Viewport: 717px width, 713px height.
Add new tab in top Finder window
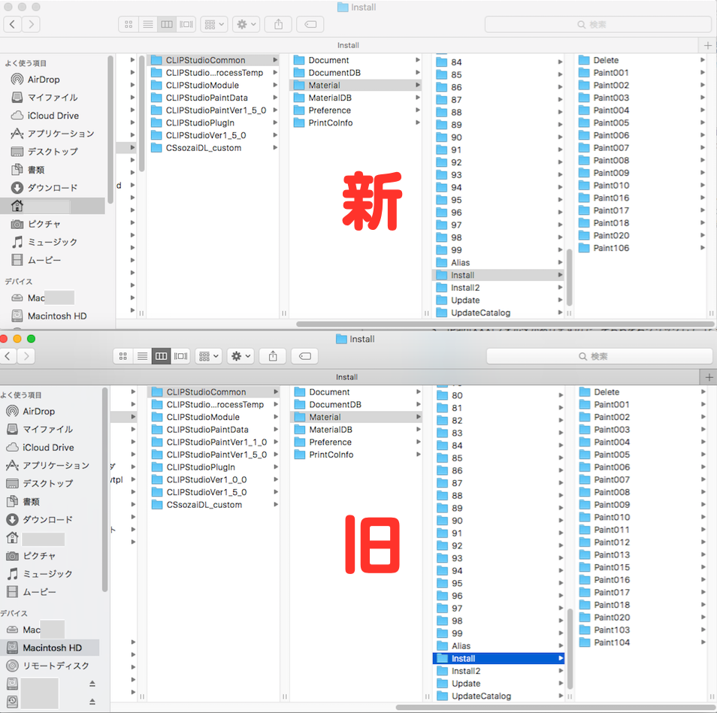click(x=708, y=45)
